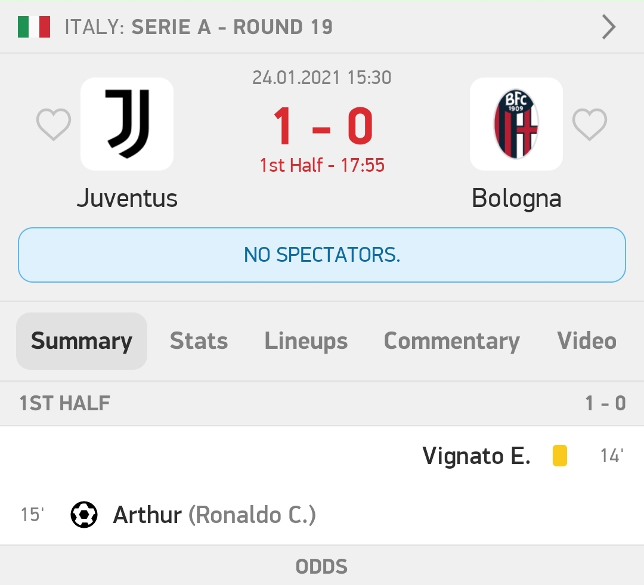The height and width of the screenshot is (585, 644).
Task: Tap the Juventus team name
Action: pyautogui.click(x=127, y=198)
